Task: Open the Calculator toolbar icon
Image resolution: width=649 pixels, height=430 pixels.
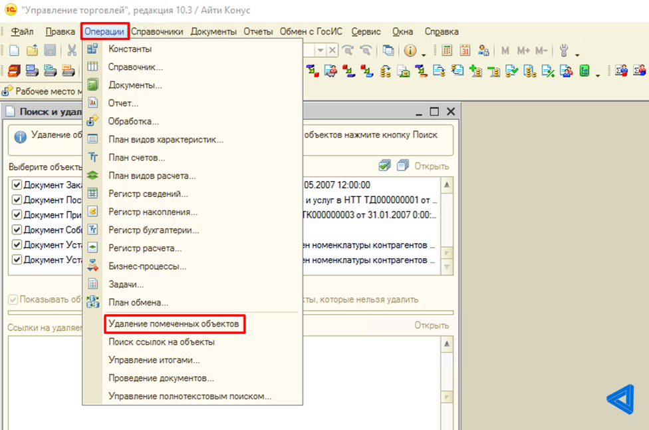Action: click(447, 51)
